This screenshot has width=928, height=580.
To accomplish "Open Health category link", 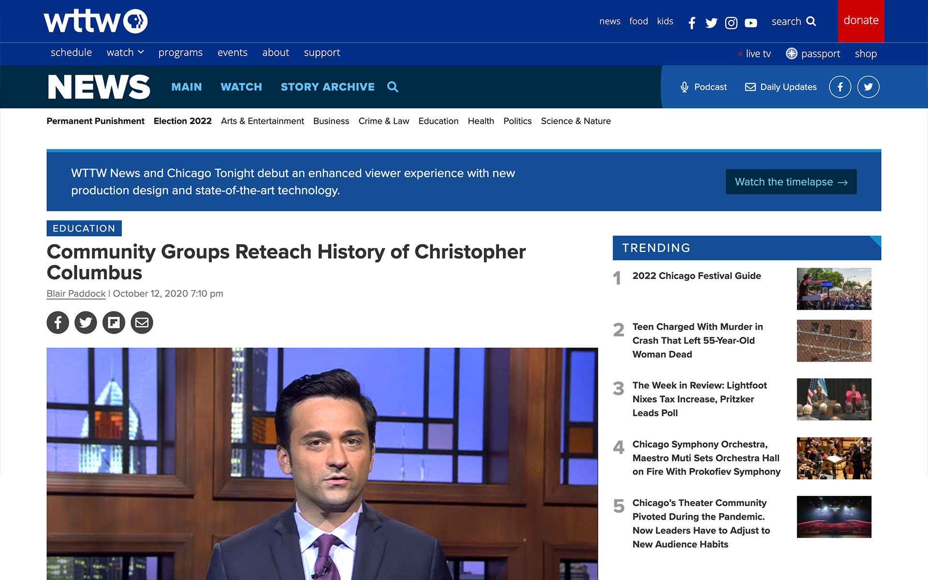I will click(x=481, y=121).
